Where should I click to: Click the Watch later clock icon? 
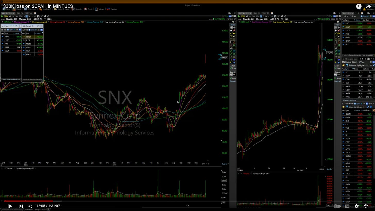359,6
